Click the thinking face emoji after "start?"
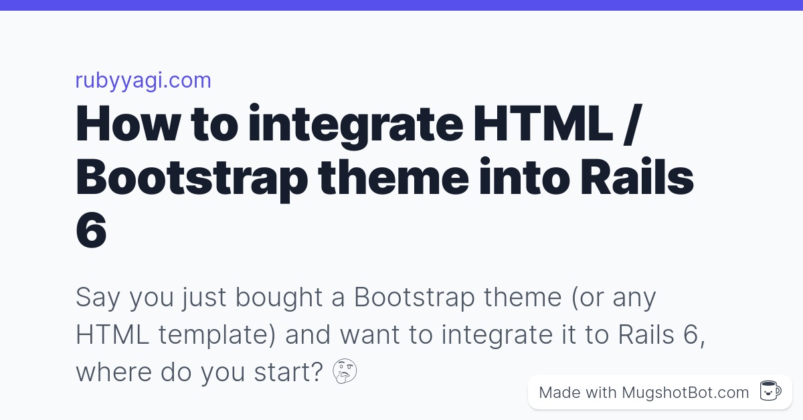Screen dimensions: 803x420 (x=345, y=372)
